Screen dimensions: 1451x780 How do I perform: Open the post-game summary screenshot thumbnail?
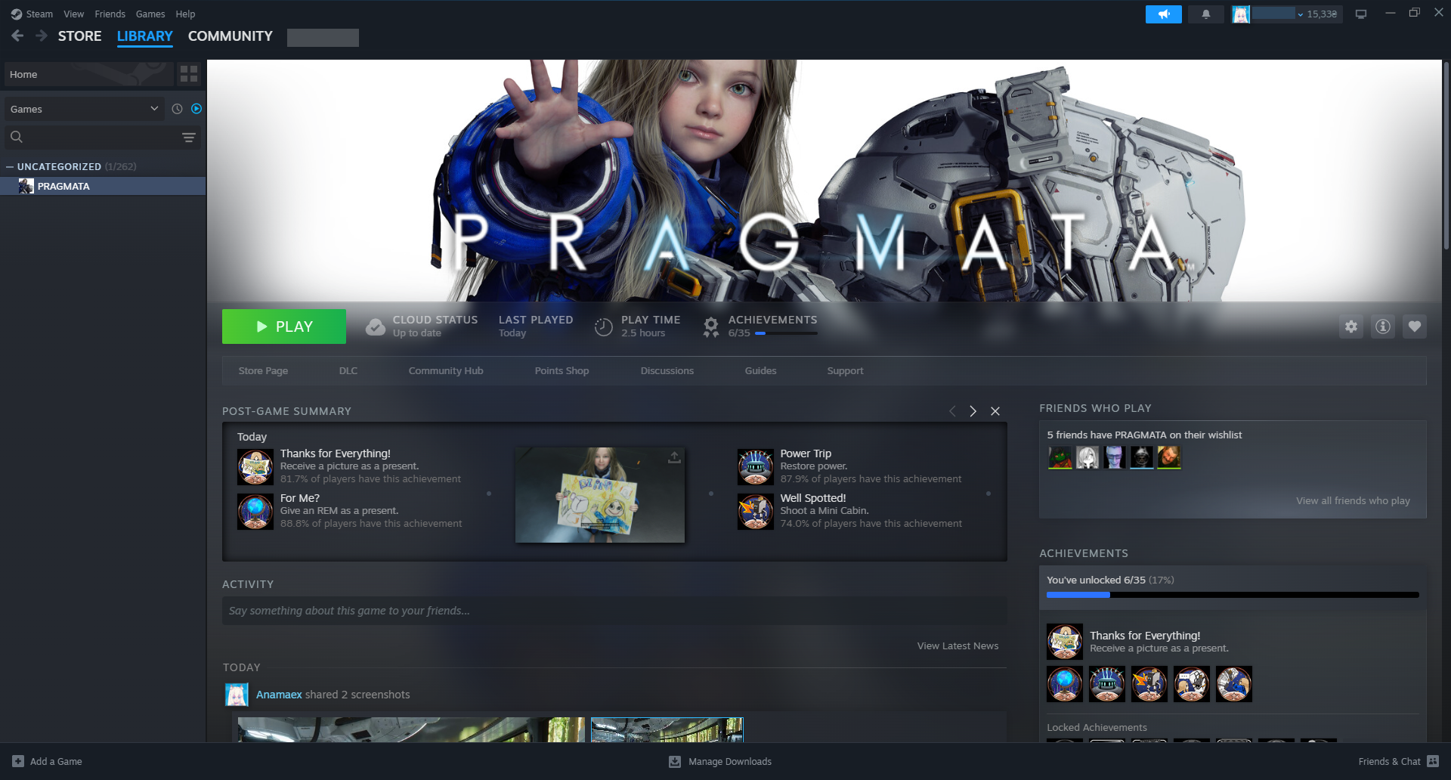tap(600, 495)
